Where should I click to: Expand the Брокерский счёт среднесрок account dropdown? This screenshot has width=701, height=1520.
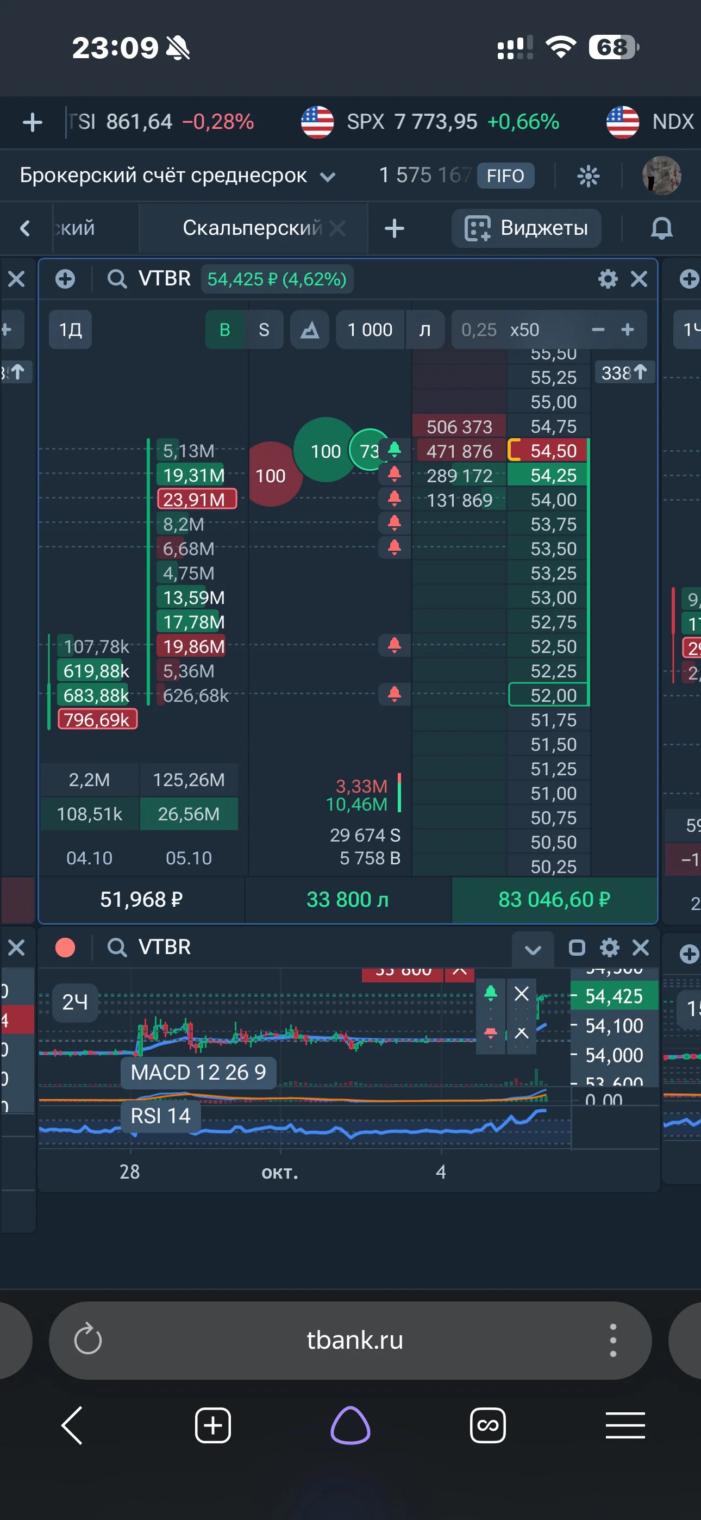click(178, 176)
